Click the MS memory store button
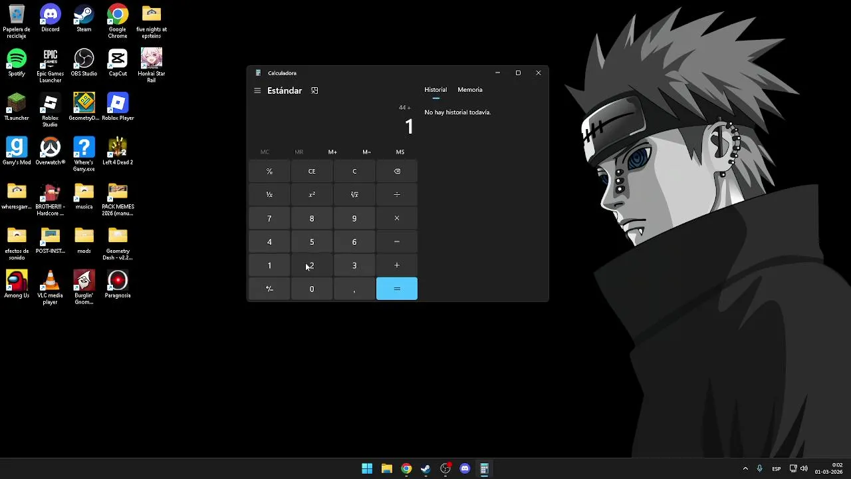This screenshot has height=479, width=851. [x=400, y=152]
